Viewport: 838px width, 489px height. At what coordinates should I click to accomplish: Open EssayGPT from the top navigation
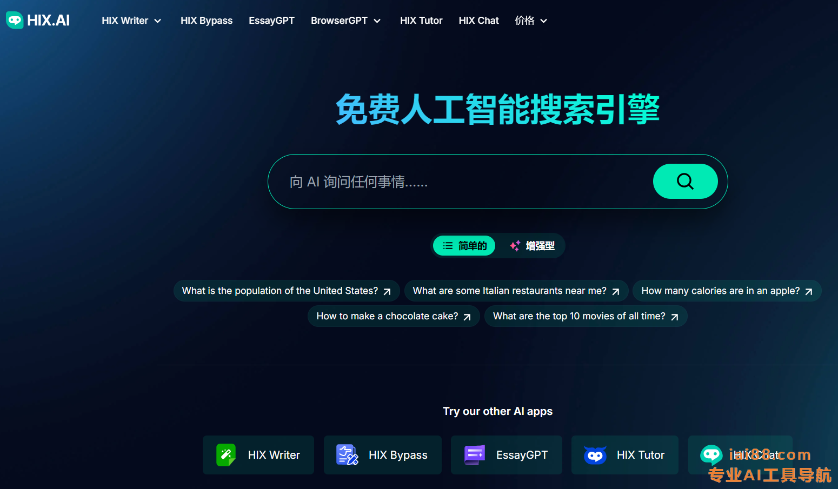click(271, 21)
